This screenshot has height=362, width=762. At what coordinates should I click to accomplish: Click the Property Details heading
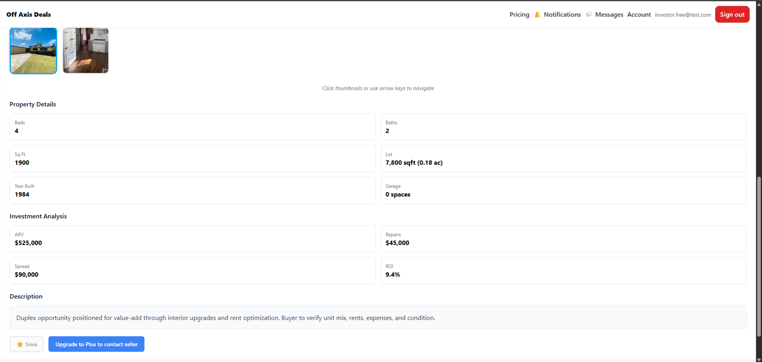pyautogui.click(x=33, y=104)
